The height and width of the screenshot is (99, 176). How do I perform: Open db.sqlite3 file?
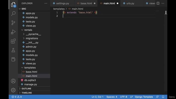click(x=34, y=80)
